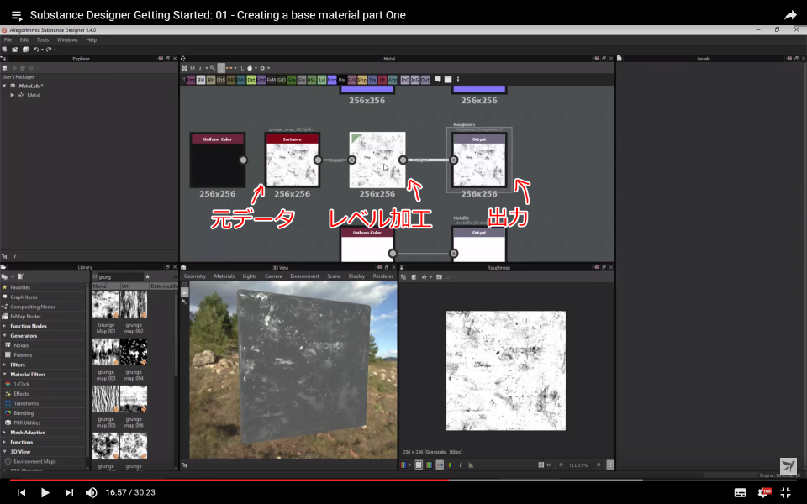Toggle histogram display in the 2D view
Screen dimensions: 807x504
[x=471, y=465]
